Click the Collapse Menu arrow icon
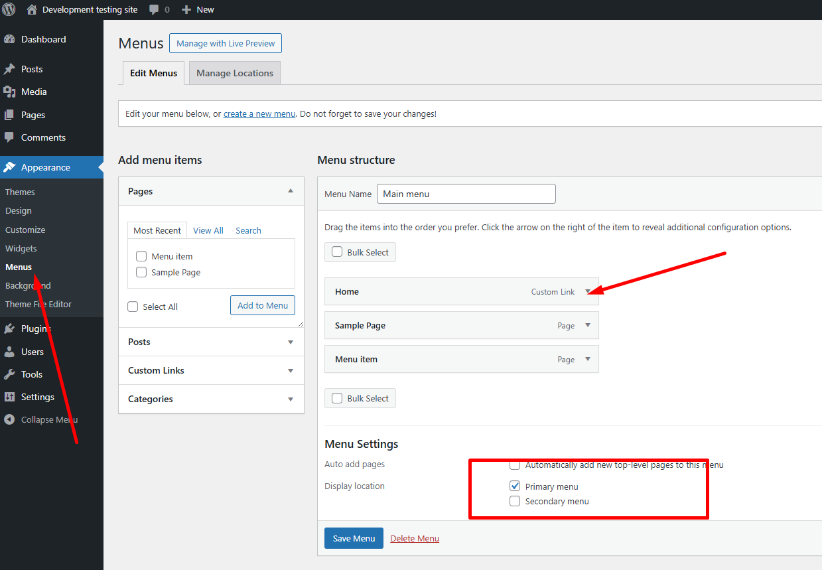Viewport: 822px width, 570px height. (x=9, y=419)
